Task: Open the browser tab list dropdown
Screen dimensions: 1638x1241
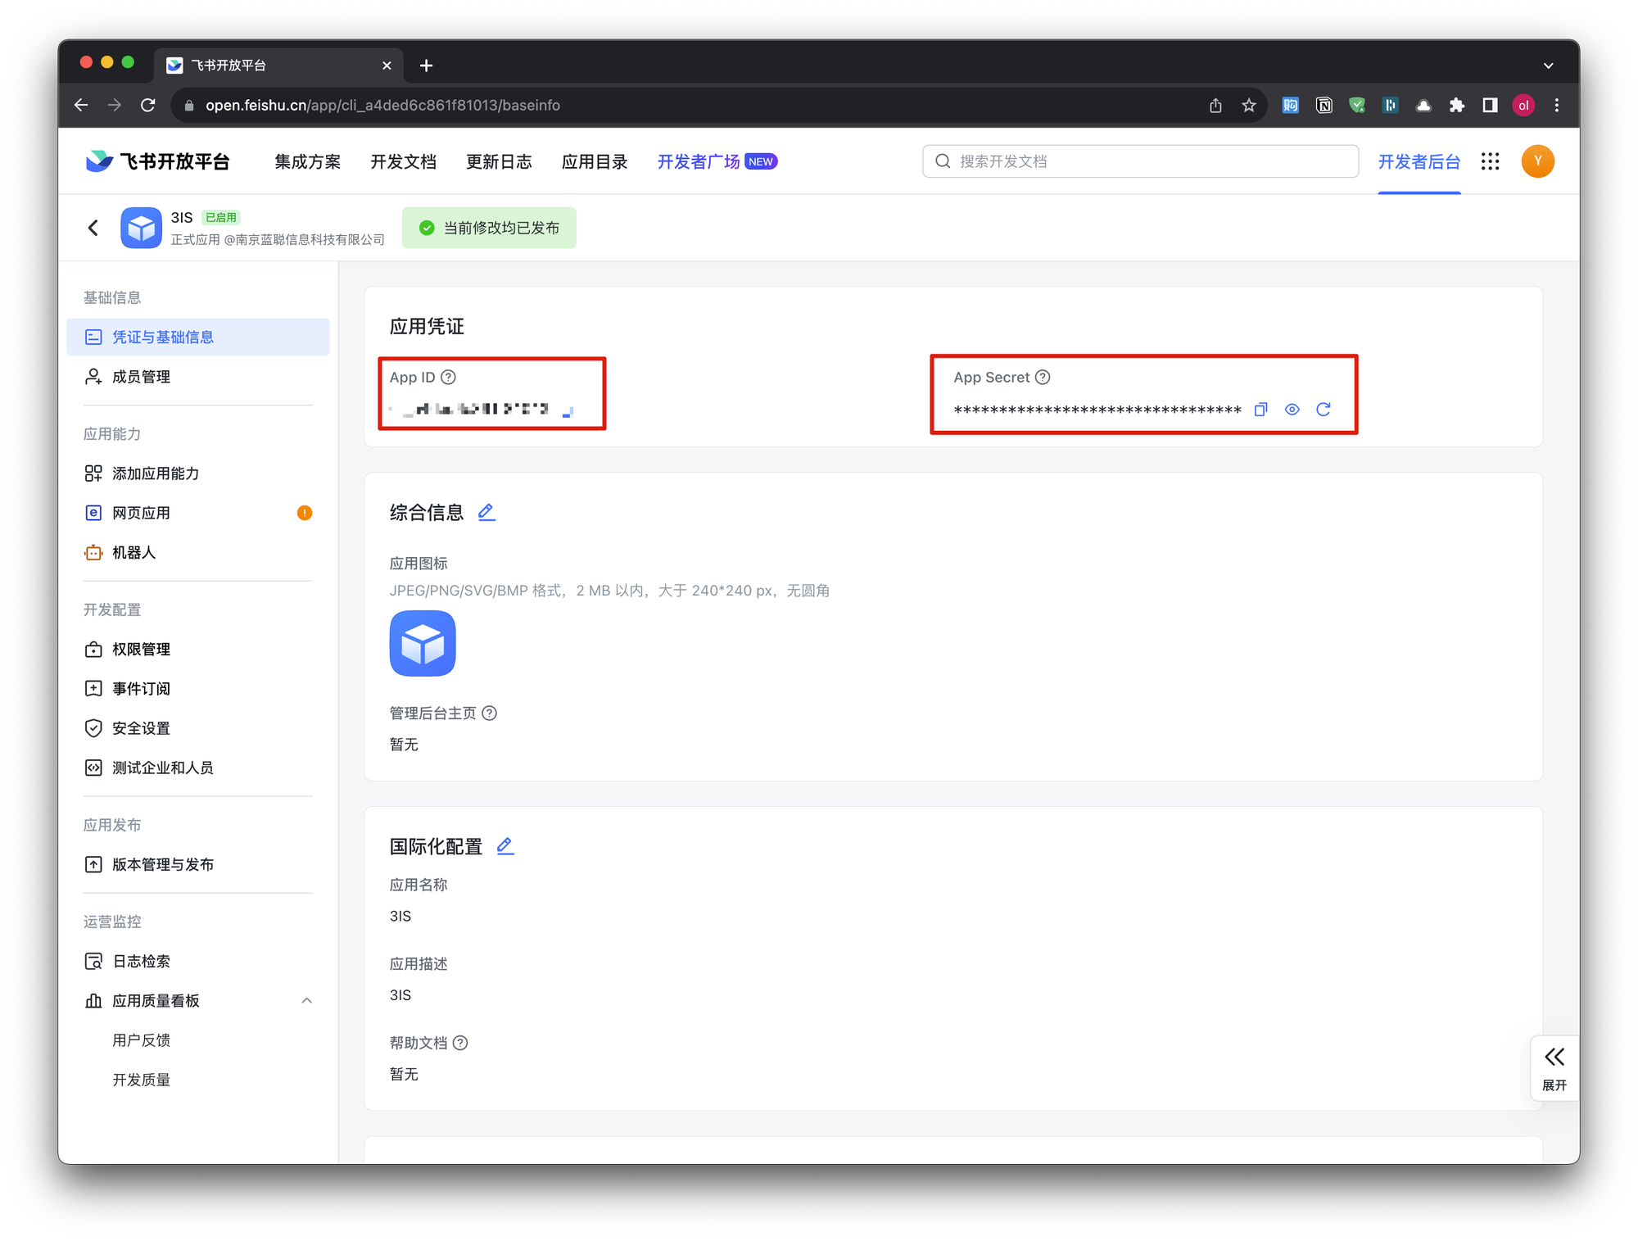Action: (x=1548, y=66)
